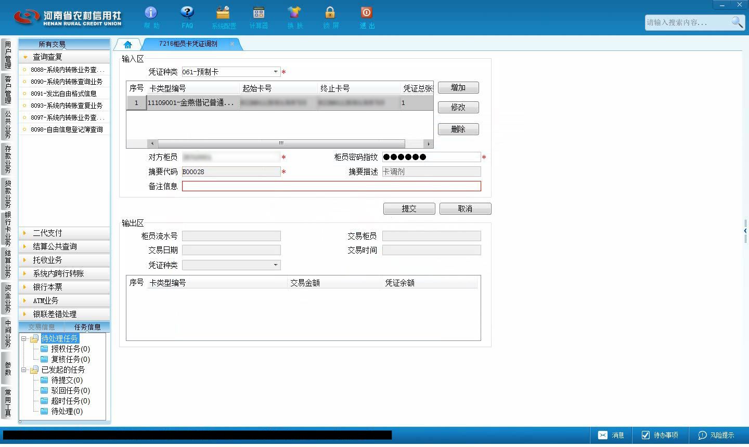Cancel with the 取消 button
749x447 pixels.
point(465,208)
